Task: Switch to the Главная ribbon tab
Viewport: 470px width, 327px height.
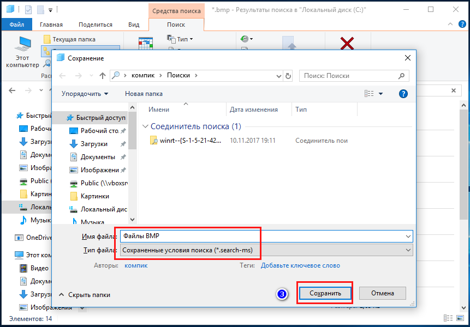Action: [51, 25]
